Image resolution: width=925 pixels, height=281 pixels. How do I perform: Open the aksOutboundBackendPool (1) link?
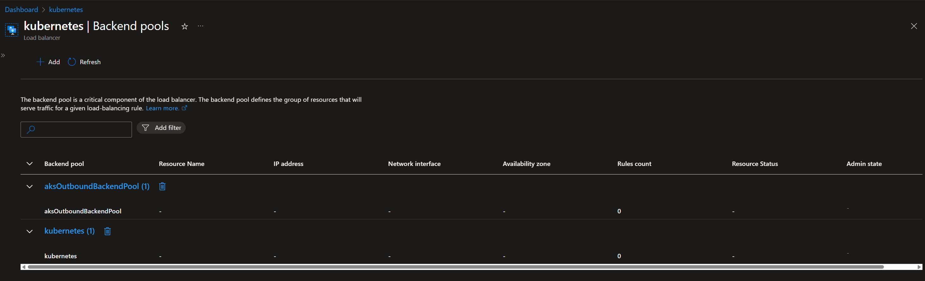97,186
